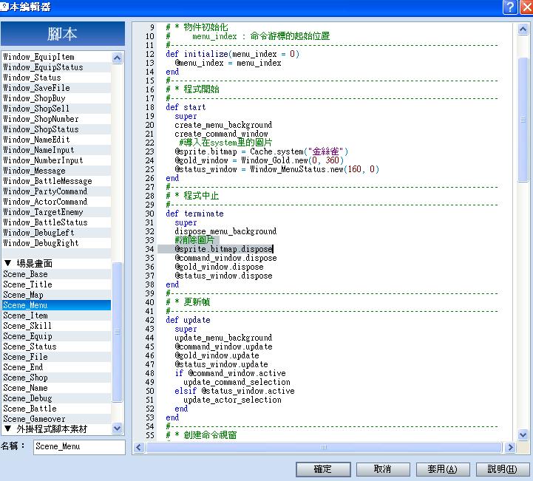Click the script list vertical scrollbar thumb
Image resolution: width=533 pixels, height=481 pixels.
click(118, 332)
